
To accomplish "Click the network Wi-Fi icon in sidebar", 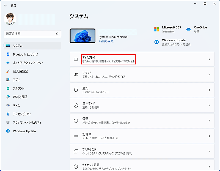I will tap(8, 63).
